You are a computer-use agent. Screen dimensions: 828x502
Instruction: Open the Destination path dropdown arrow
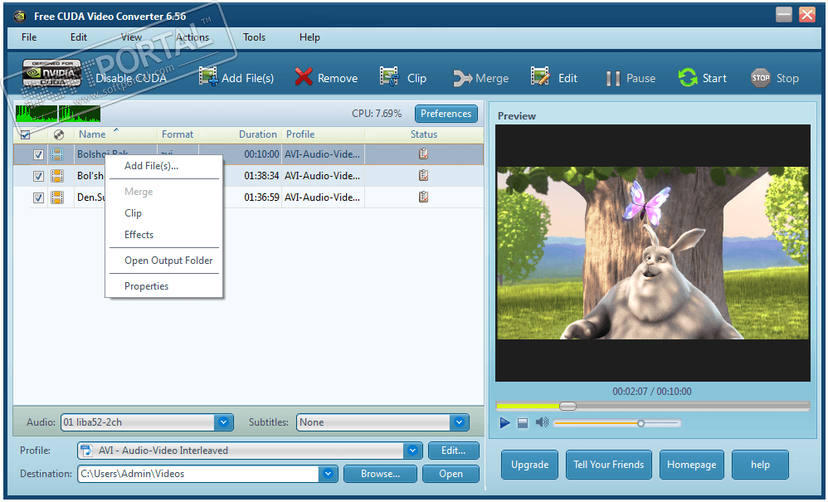click(328, 474)
